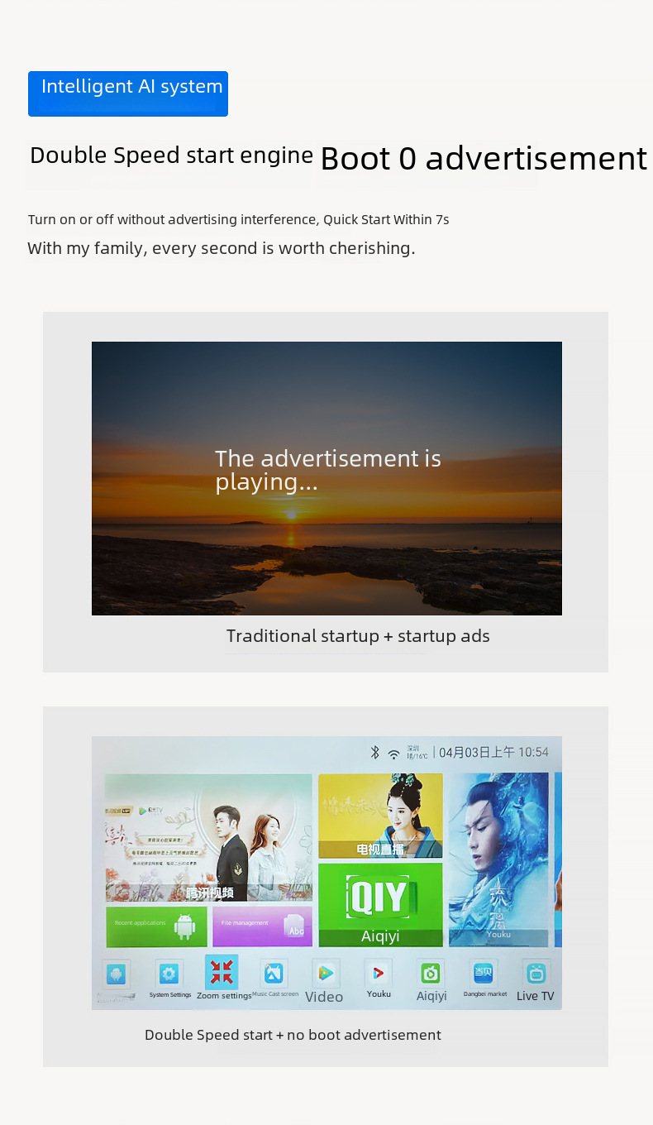Click the Intelligent AI system blue button
This screenshot has height=1125, width=653.
click(128, 93)
